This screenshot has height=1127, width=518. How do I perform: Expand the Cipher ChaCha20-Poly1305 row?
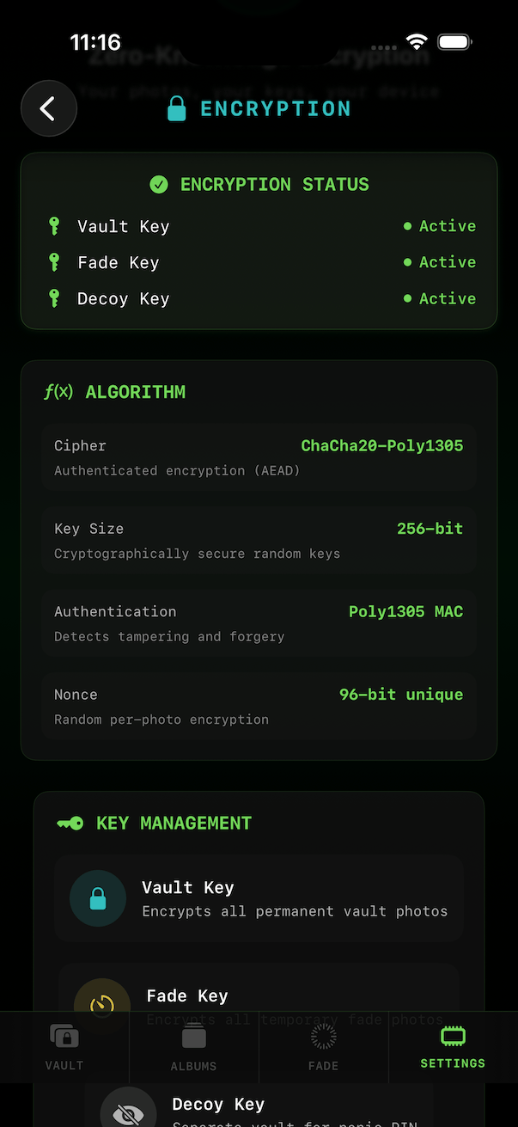[259, 456]
